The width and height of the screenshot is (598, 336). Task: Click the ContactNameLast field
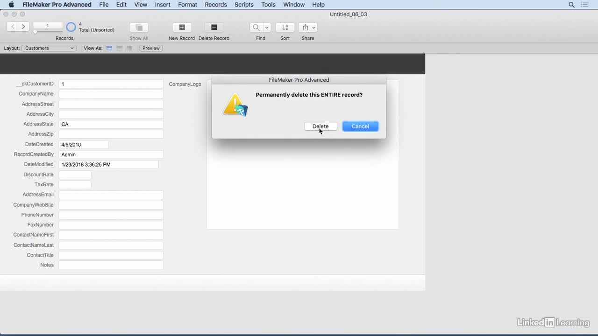click(x=111, y=245)
